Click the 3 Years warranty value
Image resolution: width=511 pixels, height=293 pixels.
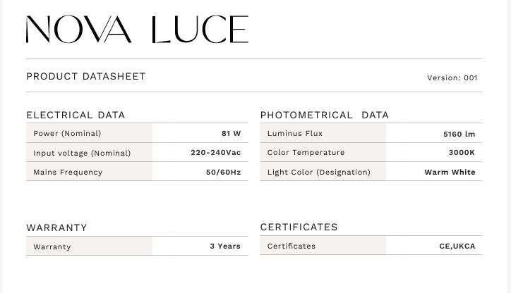tap(225, 247)
